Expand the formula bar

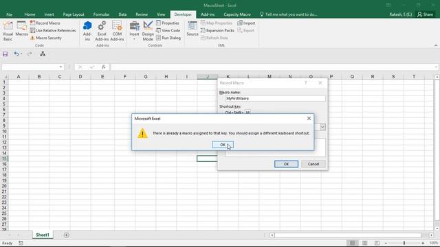click(436, 67)
